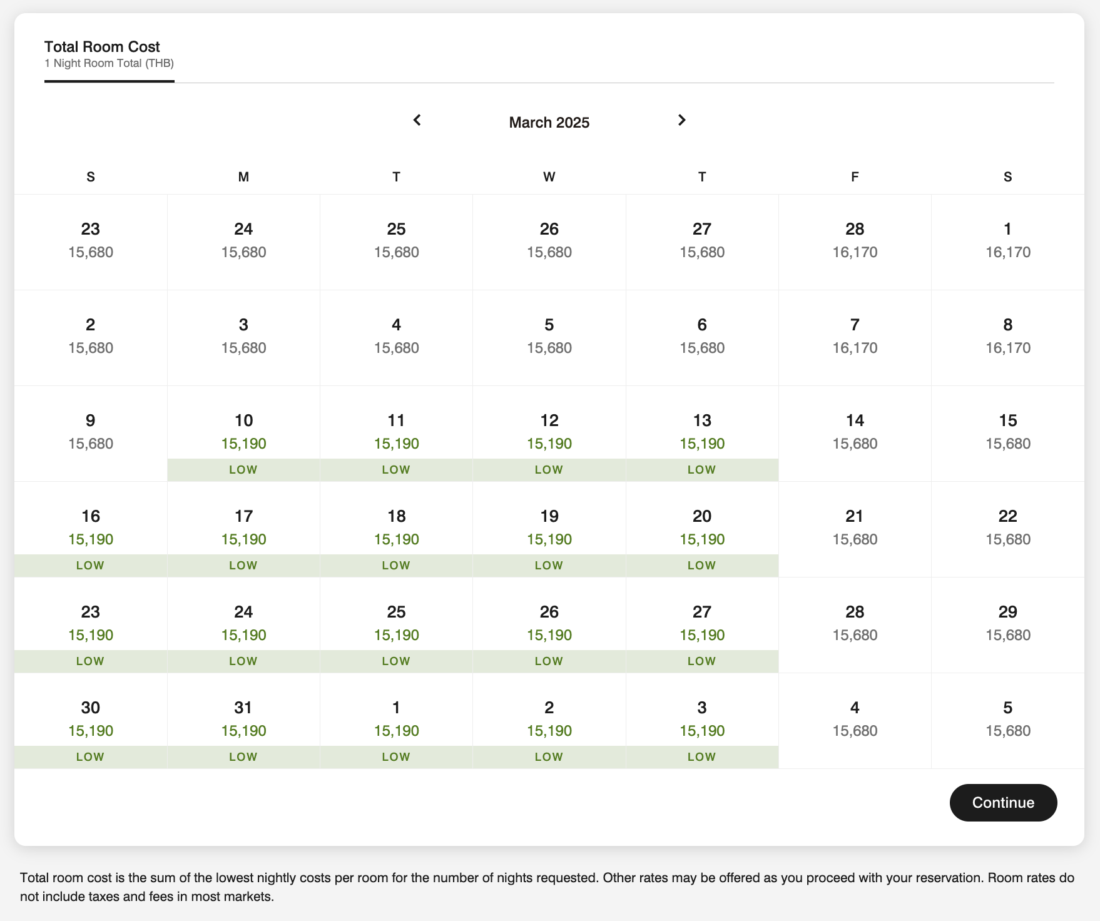Click March 2025 month heading
This screenshot has height=921, width=1100.
coord(549,123)
